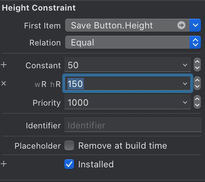This screenshot has height=182, width=205.
Task: Click the Identifier text field
Action: point(133,125)
